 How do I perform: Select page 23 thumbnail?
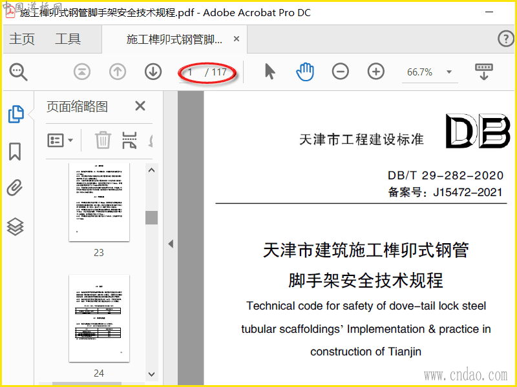[x=100, y=202]
